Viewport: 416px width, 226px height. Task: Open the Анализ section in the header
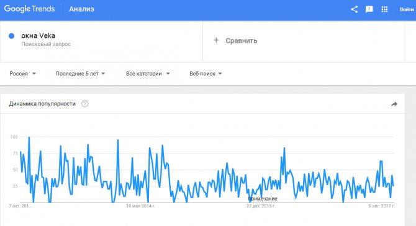click(x=82, y=9)
